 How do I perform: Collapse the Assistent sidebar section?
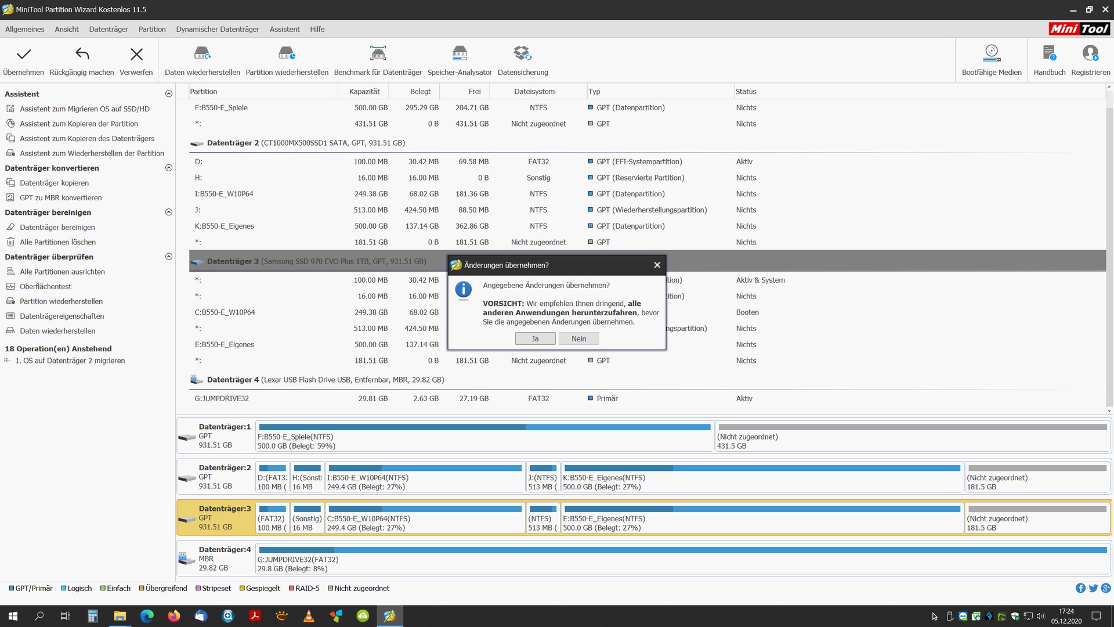169,94
